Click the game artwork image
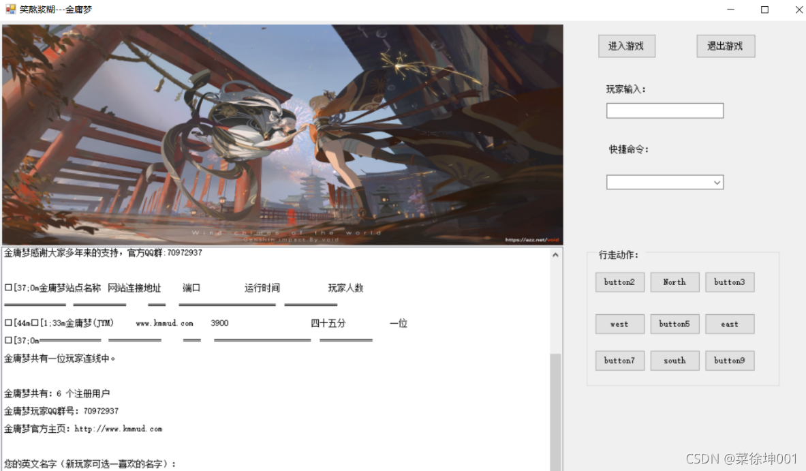 [x=282, y=135]
